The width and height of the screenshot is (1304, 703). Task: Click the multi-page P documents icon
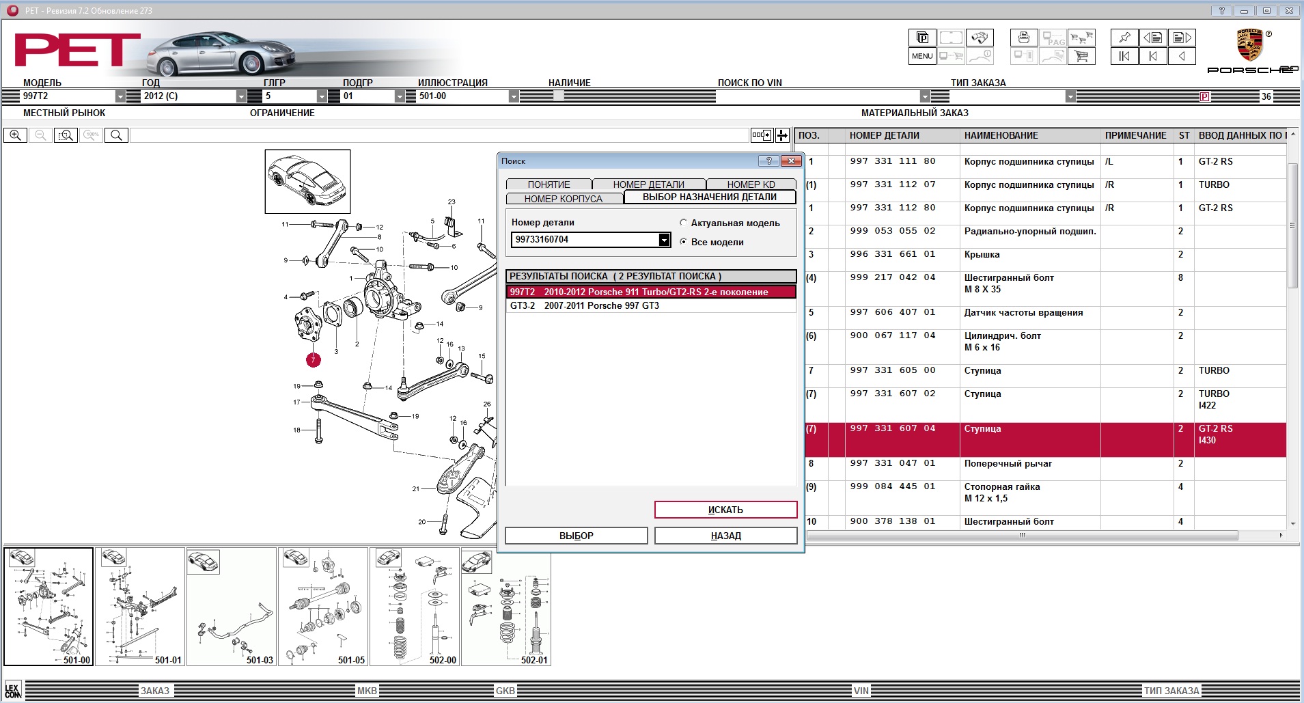point(922,38)
